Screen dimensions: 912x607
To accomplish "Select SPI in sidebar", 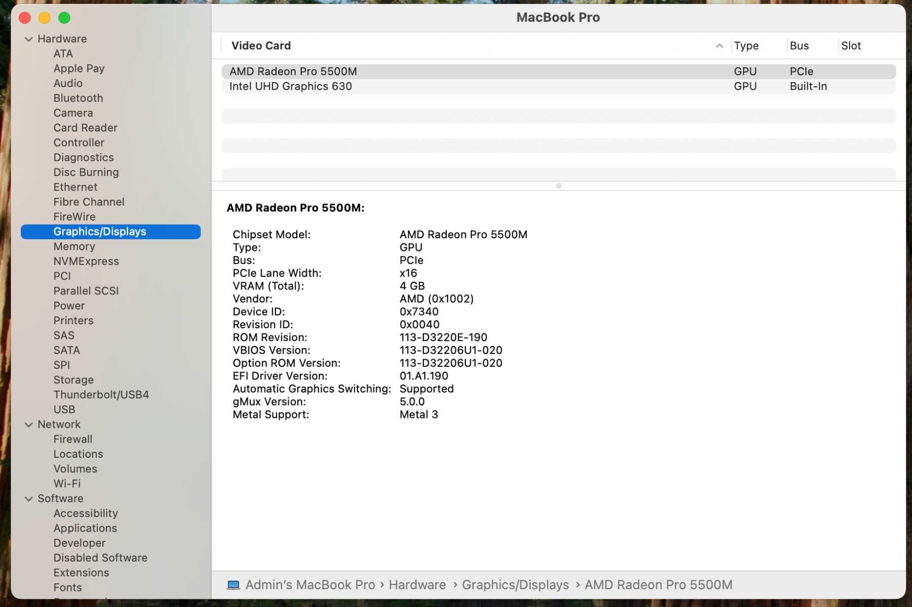I will pyautogui.click(x=61, y=365).
